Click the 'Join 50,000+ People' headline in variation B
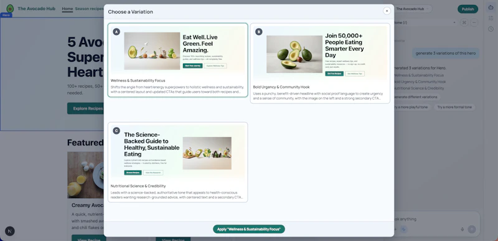Screen dimensions: 498x241 [344, 45]
